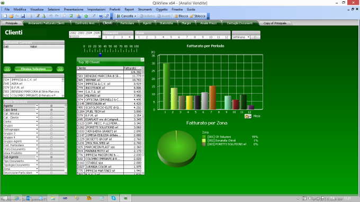Click the Elimina Selezioni button

pyautogui.click(x=33, y=69)
